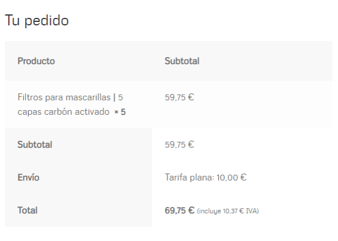Select the 'Envío' row label
The width and height of the screenshot is (338, 241).
click(28, 178)
